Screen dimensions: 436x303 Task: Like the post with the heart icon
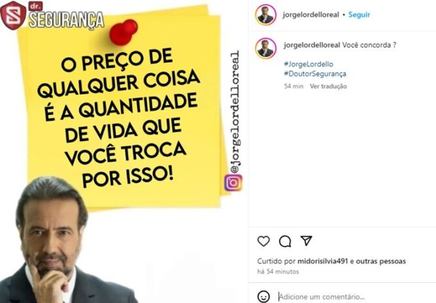pyautogui.click(x=263, y=241)
